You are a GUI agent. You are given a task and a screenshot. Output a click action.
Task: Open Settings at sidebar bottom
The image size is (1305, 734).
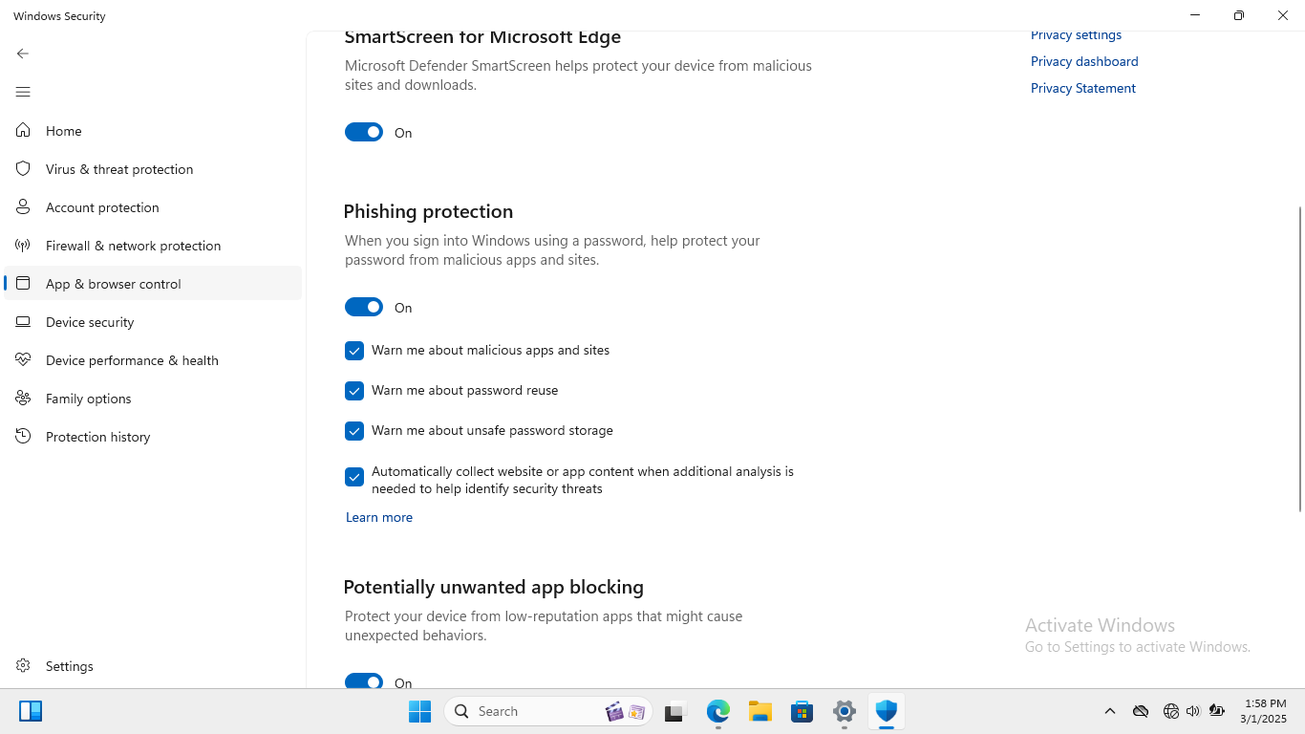point(69,666)
